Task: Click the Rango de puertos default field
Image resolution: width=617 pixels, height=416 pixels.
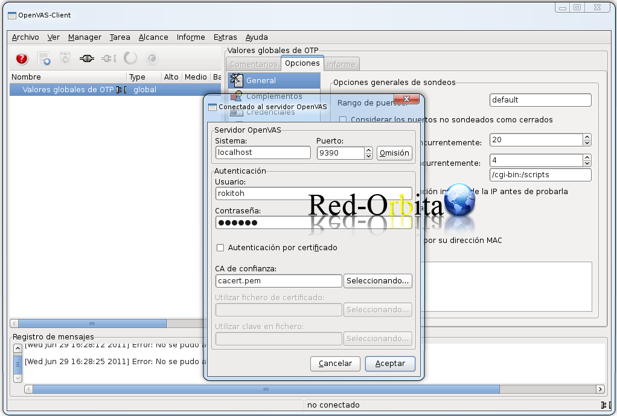Action: (540, 100)
